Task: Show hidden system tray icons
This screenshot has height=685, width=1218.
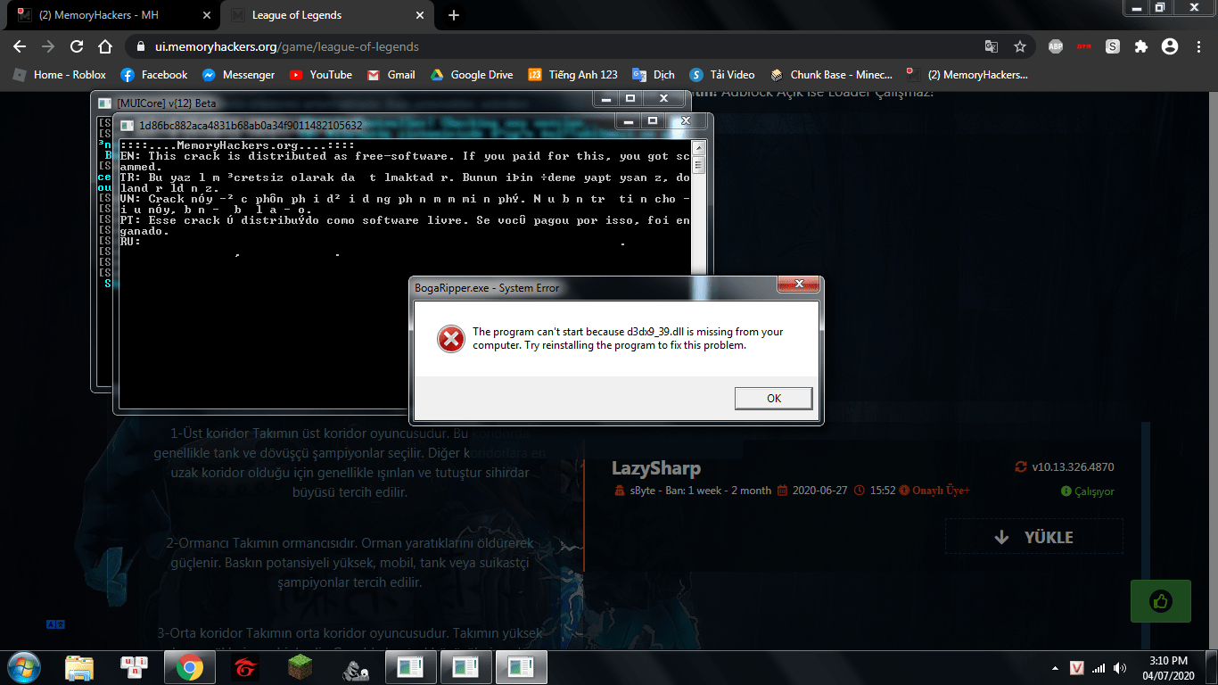Action: coord(1057,668)
